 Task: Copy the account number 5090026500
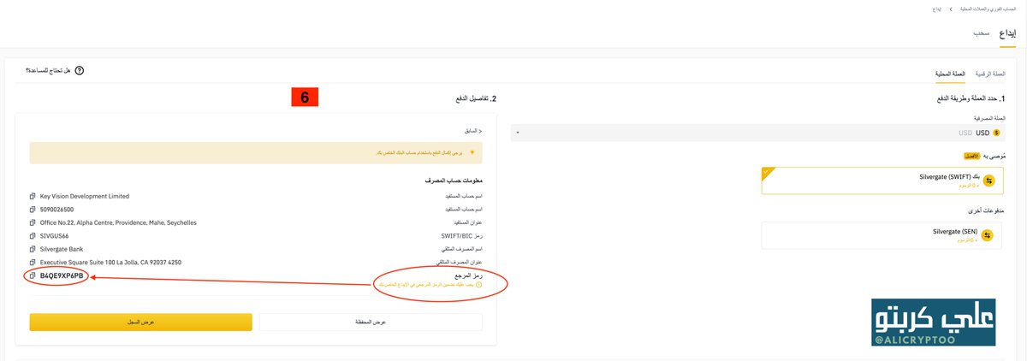(32, 210)
